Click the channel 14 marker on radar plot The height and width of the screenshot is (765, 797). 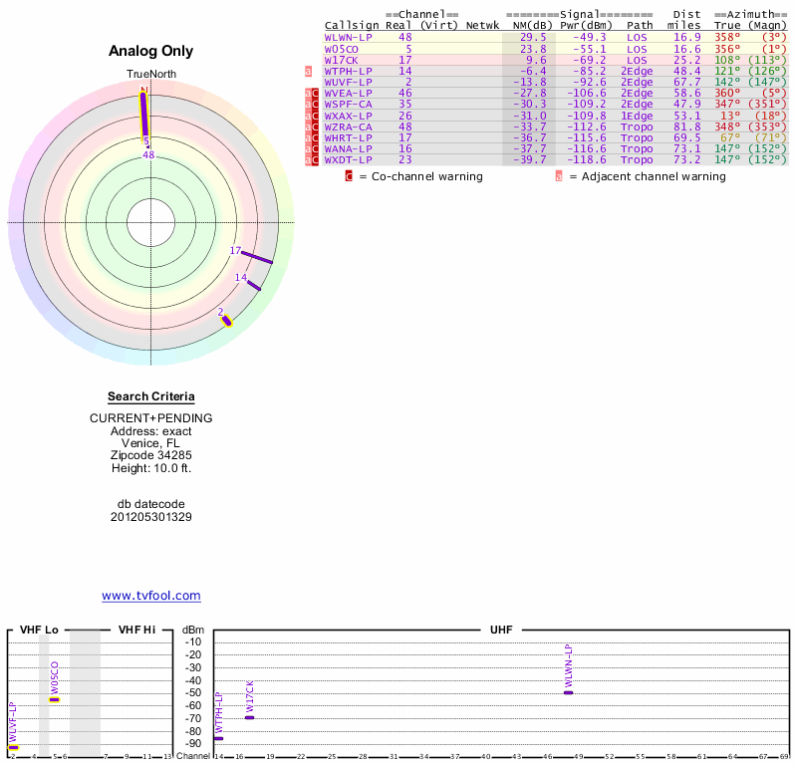point(254,286)
